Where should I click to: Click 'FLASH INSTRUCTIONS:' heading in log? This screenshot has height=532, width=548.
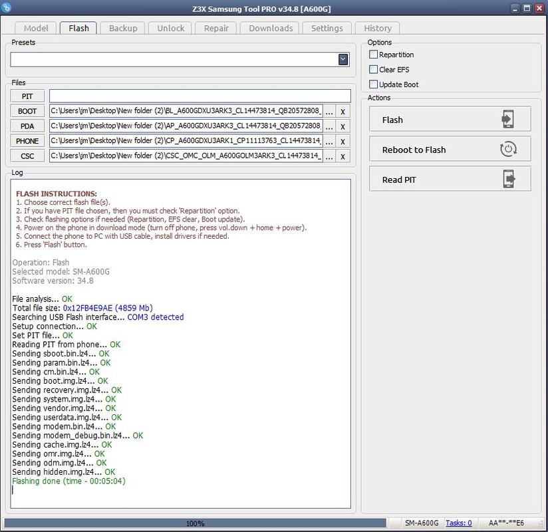pos(57,194)
